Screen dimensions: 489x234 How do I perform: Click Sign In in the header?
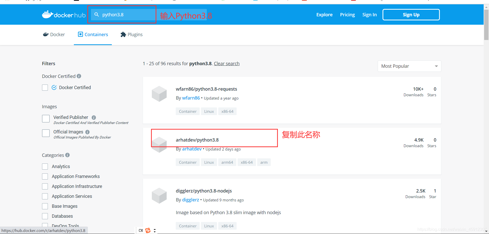pos(370,15)
